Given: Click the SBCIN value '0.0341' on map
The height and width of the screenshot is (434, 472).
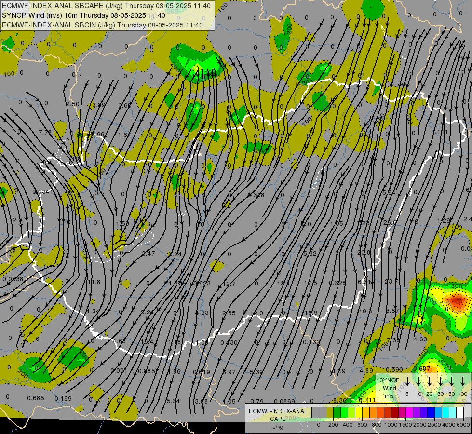Looking at the screenshot, I should click(43, 191).
